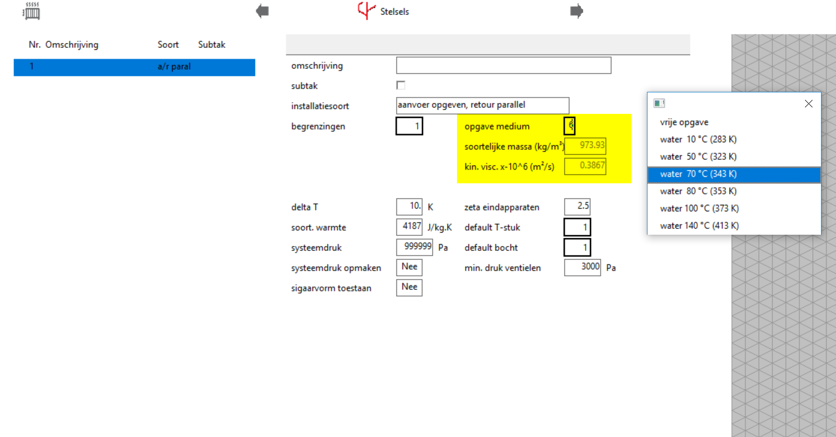Toggle systeemdruk opmaken Nee field
Viewport: 836px width, 437px height.
409,267
